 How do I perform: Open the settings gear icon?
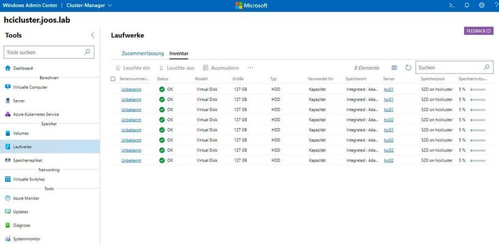click(x=482, y=5)
